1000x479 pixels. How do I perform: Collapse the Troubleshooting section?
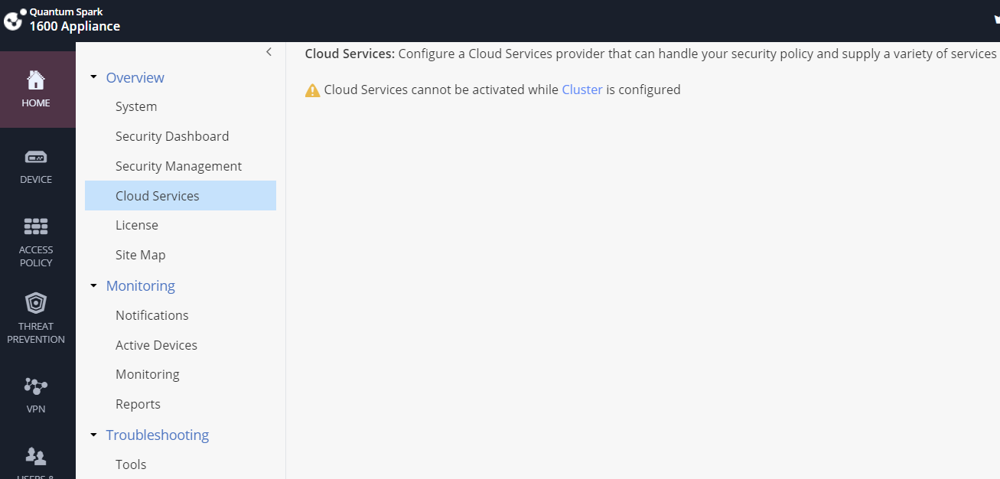(x=93, y=434)
